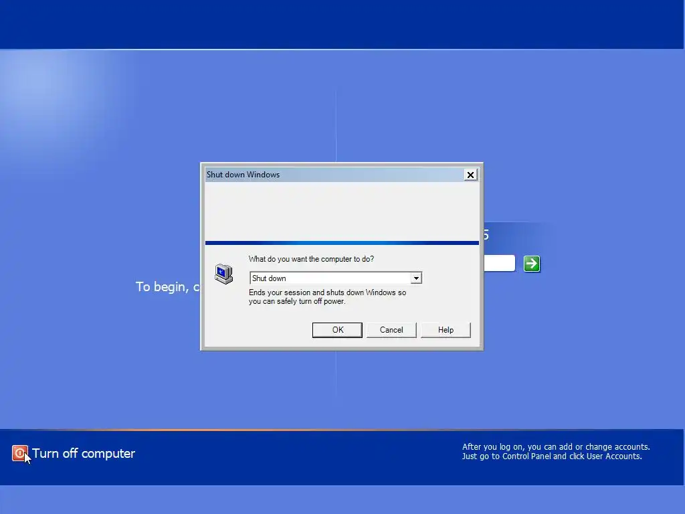The height and width of the screenshot is (514, 685).
Task: Click the 'After you log on' hint text
Action: click(556, 452)
